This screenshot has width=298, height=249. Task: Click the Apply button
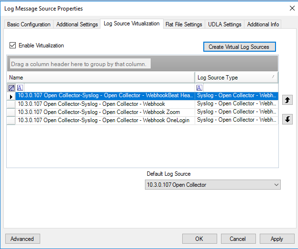pyautogui.click(x=276, y=239)
